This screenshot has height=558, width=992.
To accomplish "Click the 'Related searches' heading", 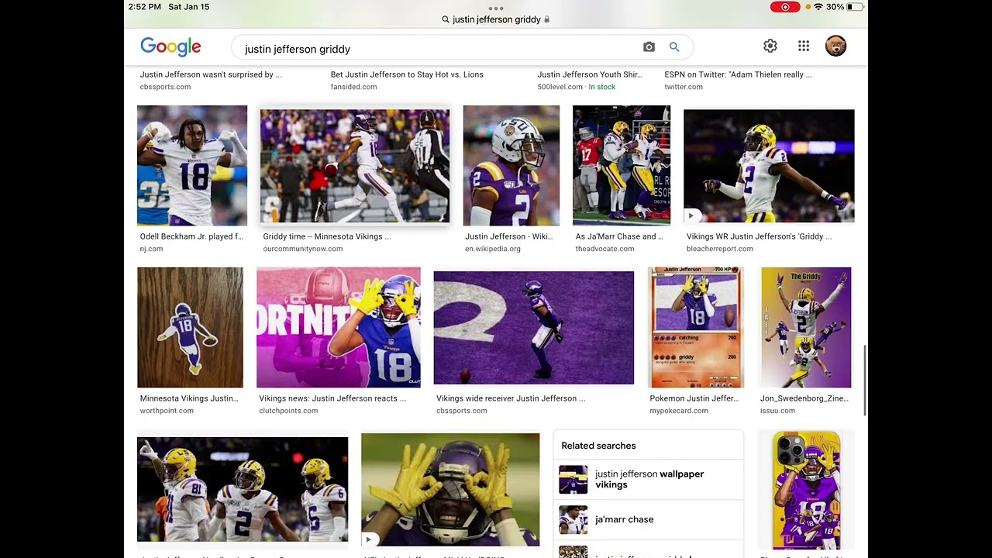I will click(598, 446).
